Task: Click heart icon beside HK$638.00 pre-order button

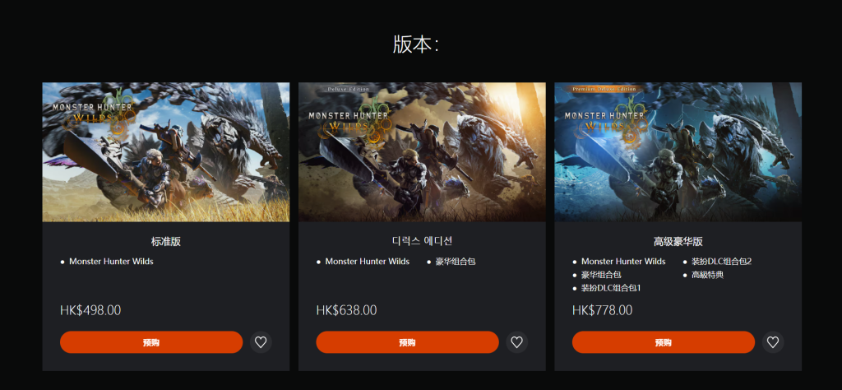Action: click(x=516, y=342)
